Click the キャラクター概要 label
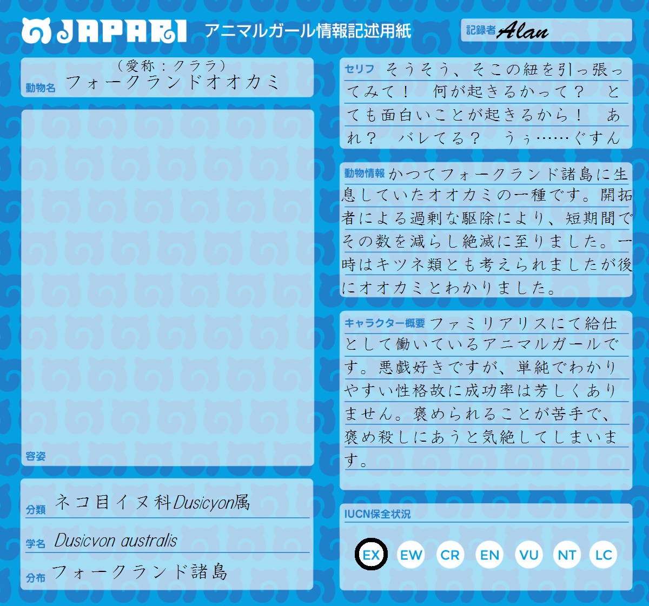Screen dimensions: 649x606 coord(385,323)
